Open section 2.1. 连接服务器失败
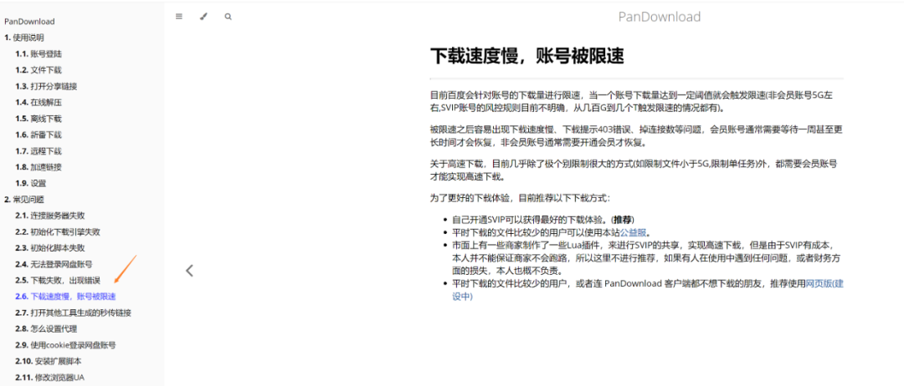Image resolution: width=904 pixels, height=386 pixels. pyautogui.click(x=50, y=216)
